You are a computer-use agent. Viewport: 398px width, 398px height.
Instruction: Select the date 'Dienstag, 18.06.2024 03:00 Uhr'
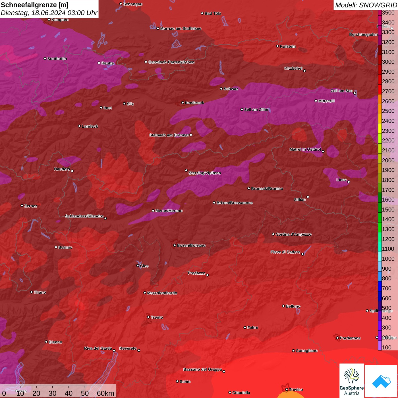49,13
